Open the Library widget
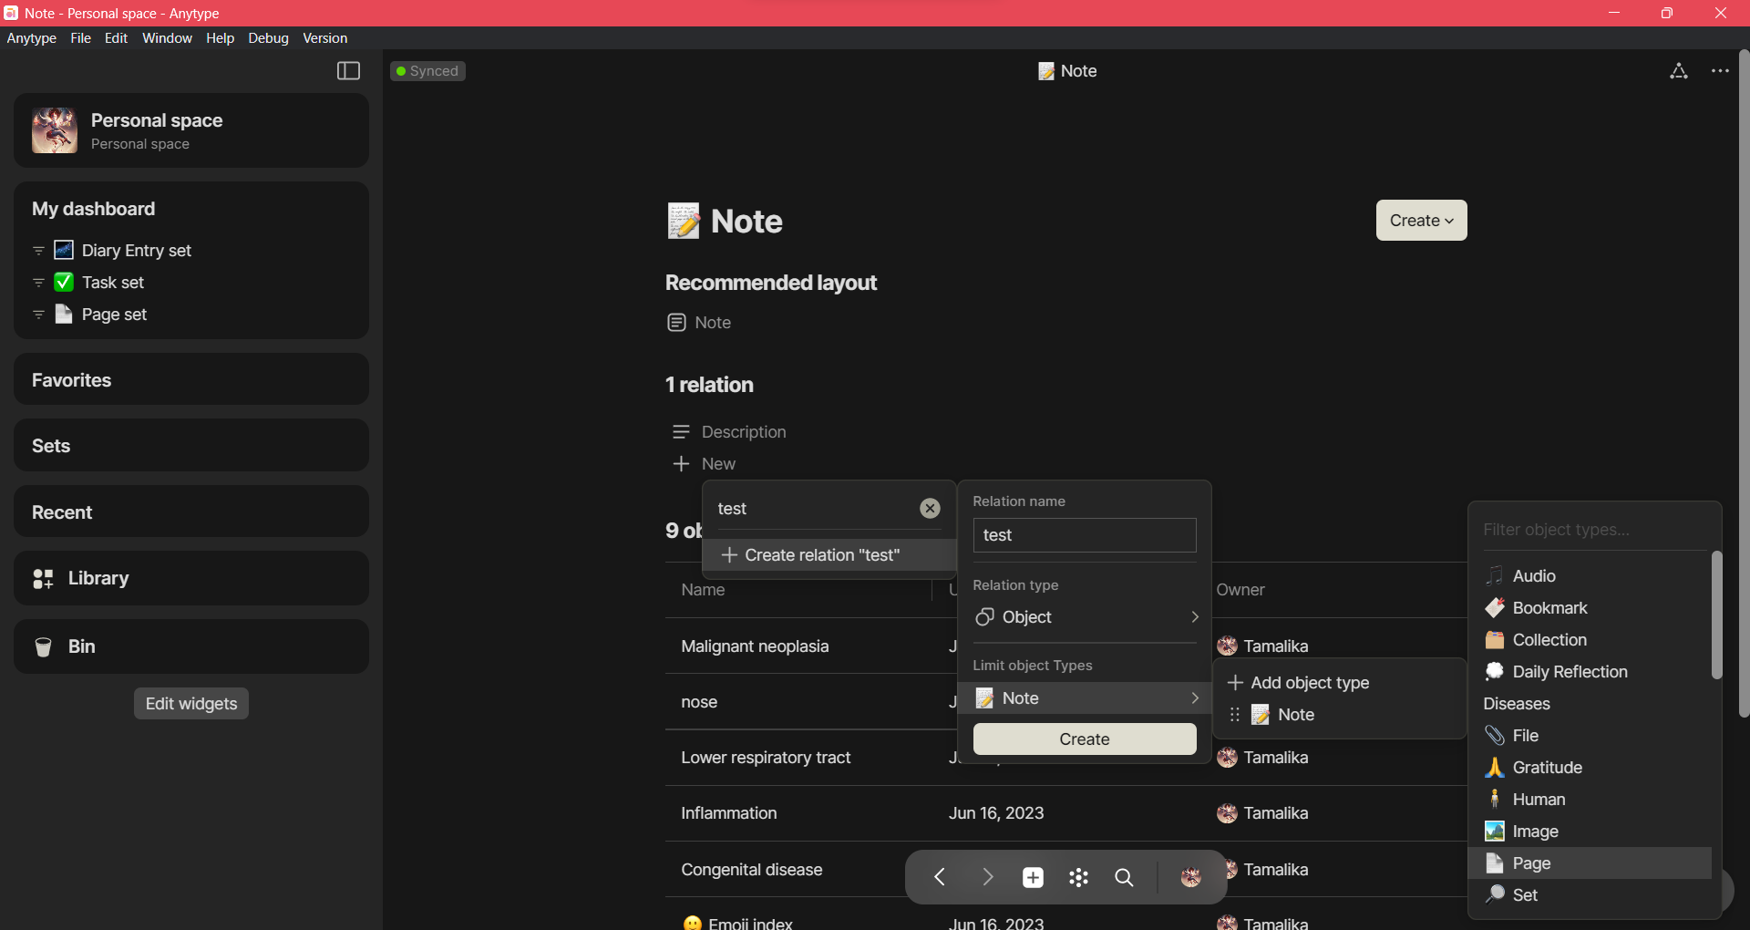 pos(191,578)
